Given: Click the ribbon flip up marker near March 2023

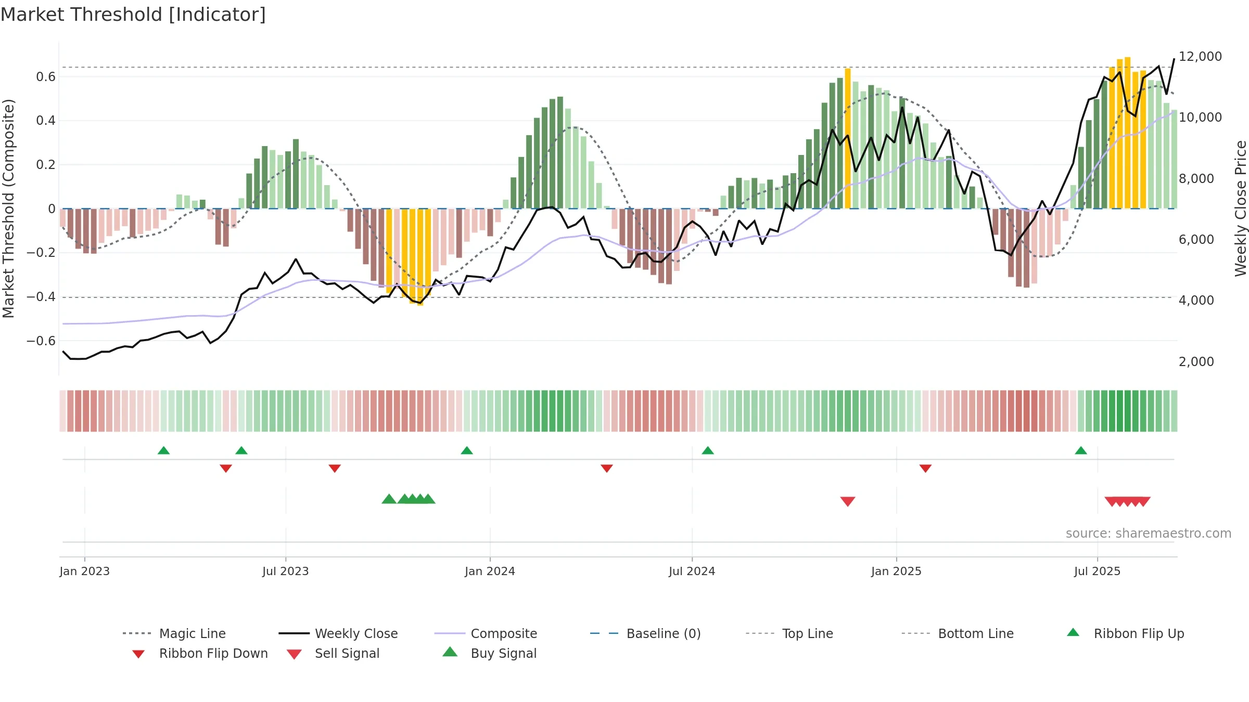Looking at the screenshot, I should click(x=163, y=450).
